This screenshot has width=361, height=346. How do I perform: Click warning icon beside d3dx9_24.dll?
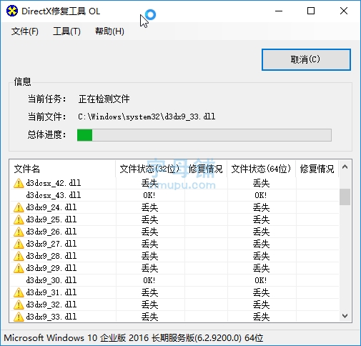click(x=19, y=207)
